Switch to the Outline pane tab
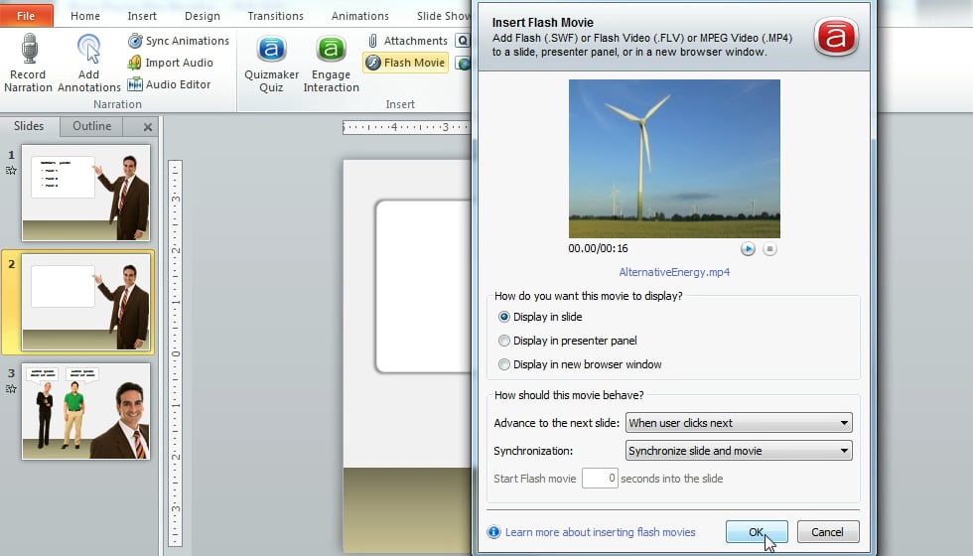This screenshot has height=556, width=973. 91,126
